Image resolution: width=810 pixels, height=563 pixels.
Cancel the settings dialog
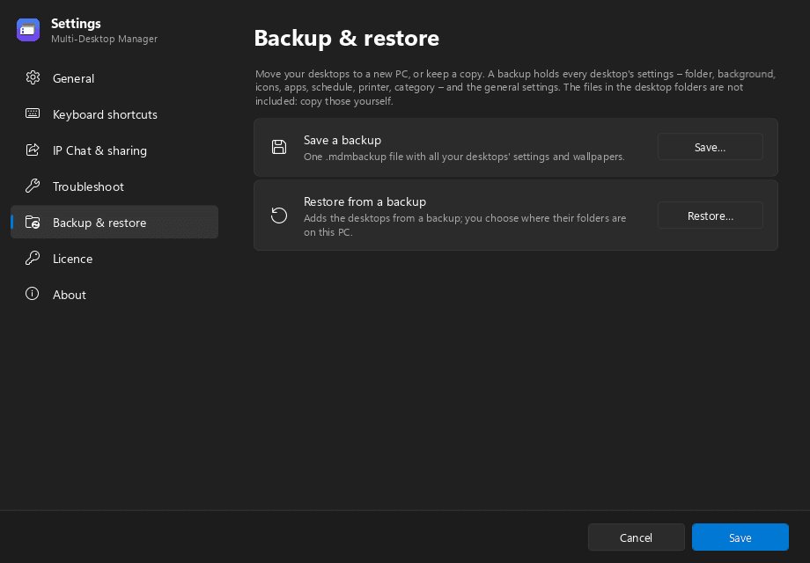(636, 537)
